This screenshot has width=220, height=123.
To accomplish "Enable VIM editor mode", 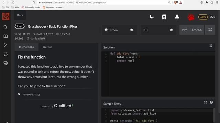I will 184,30.
